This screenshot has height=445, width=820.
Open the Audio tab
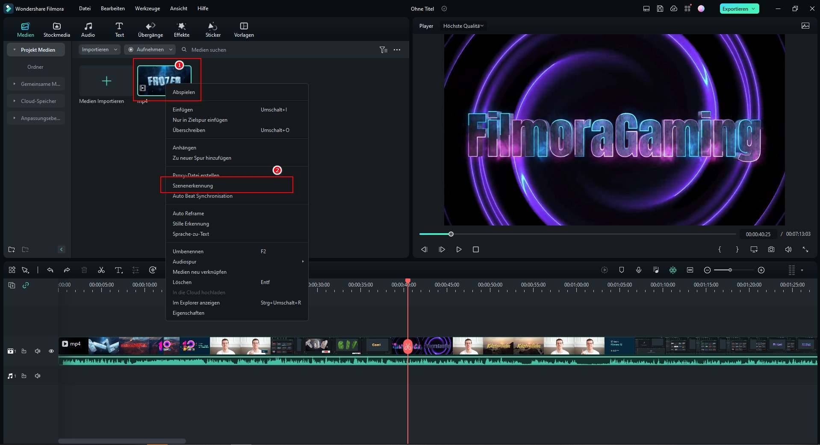click(88, 30)
